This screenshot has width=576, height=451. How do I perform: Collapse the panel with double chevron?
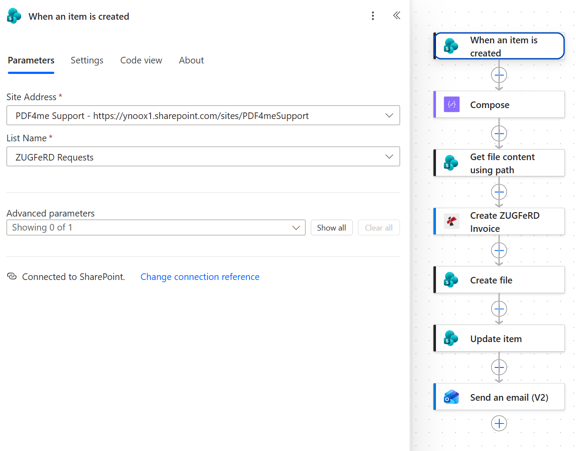tap(397, 16)
